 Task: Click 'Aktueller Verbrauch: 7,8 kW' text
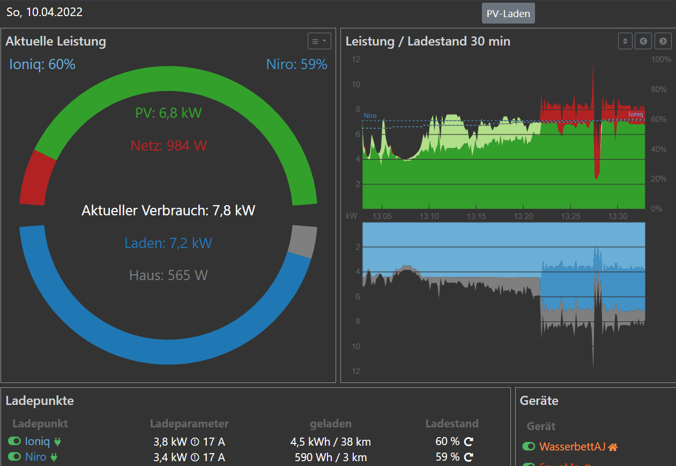pyautogui.click(x=168, y=211)
